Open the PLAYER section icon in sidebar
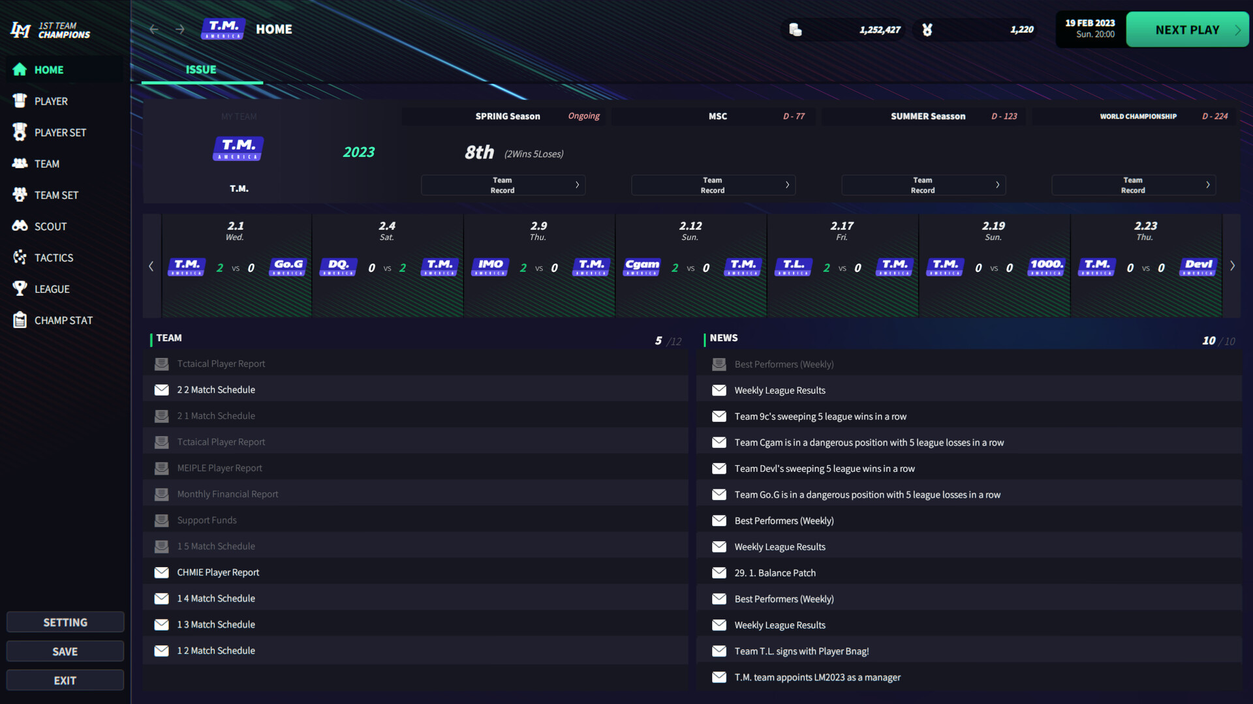 (20, 101)
